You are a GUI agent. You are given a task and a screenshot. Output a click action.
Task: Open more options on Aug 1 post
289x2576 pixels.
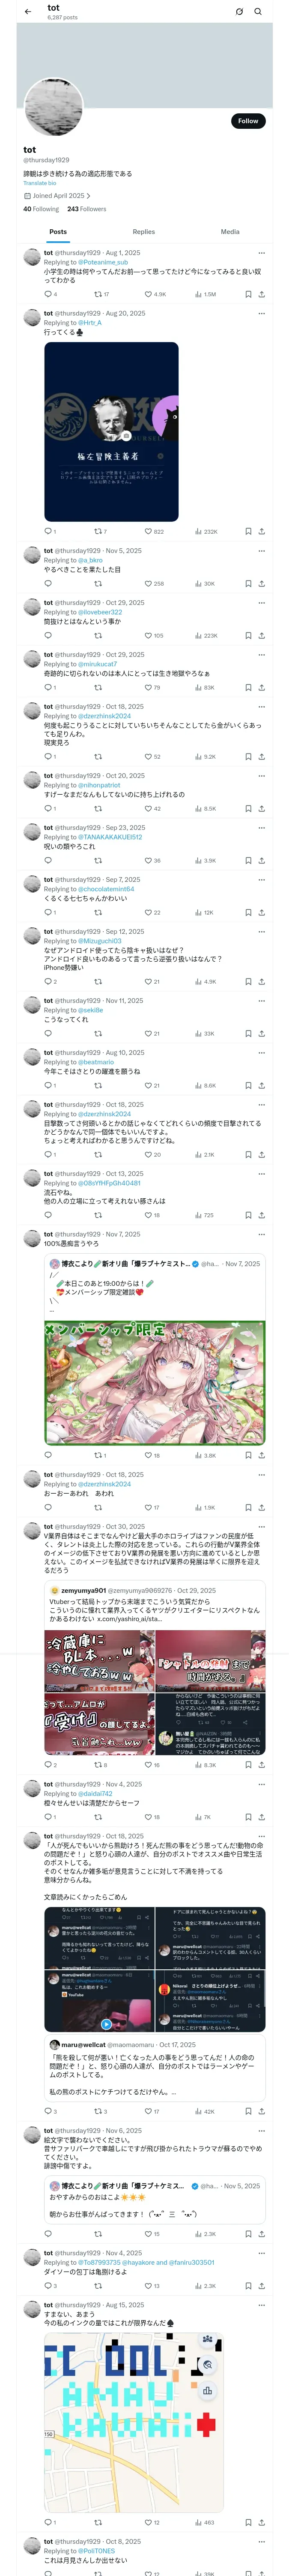pos(261,253)
